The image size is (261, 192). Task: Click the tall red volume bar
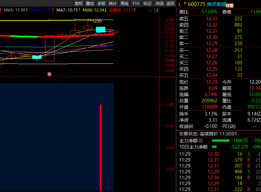[100, 147]
